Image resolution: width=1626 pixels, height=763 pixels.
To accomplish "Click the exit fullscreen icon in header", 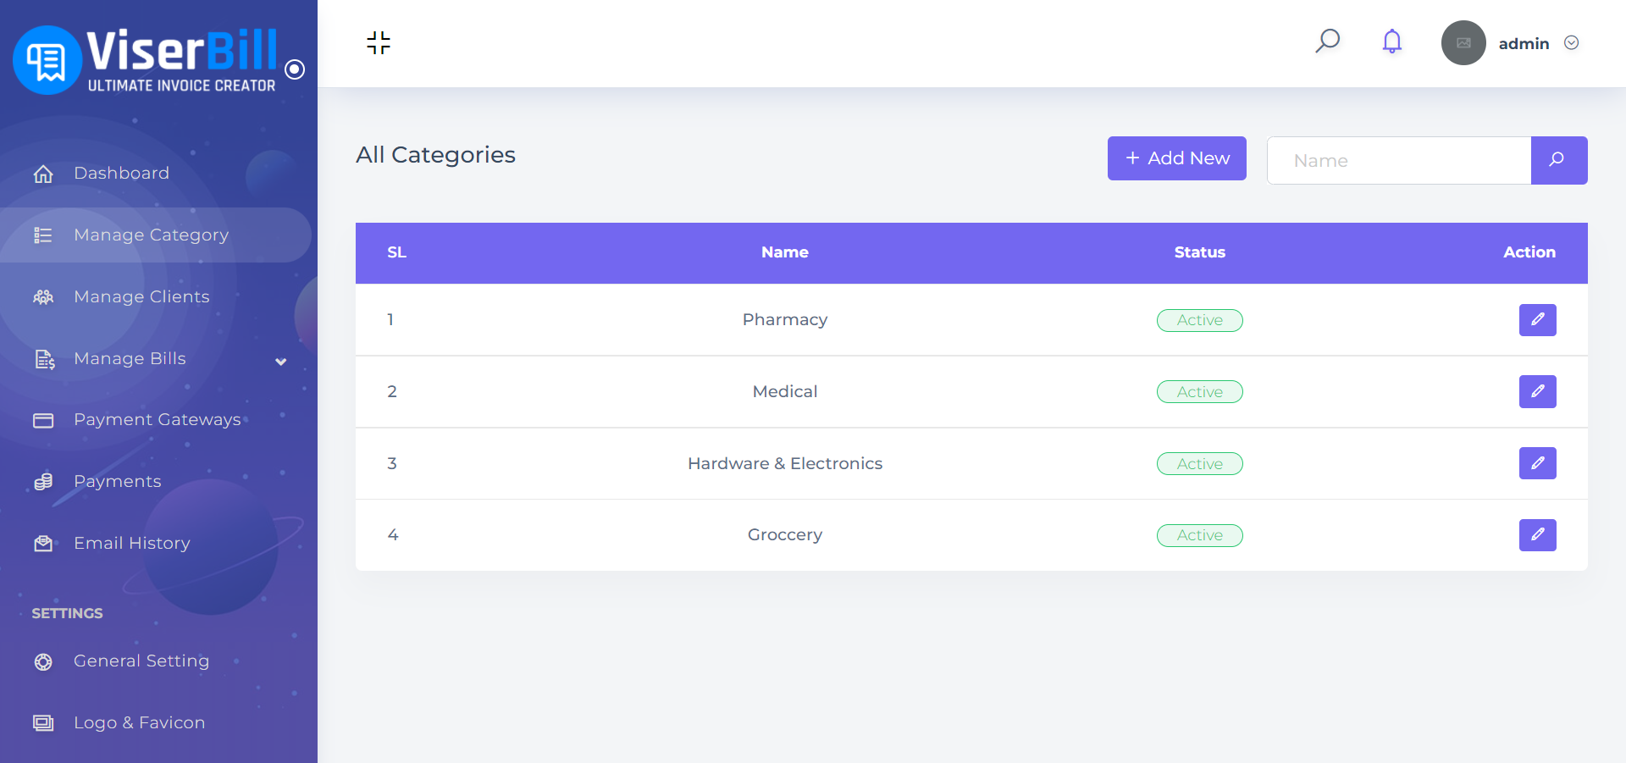I will [379, 43].
